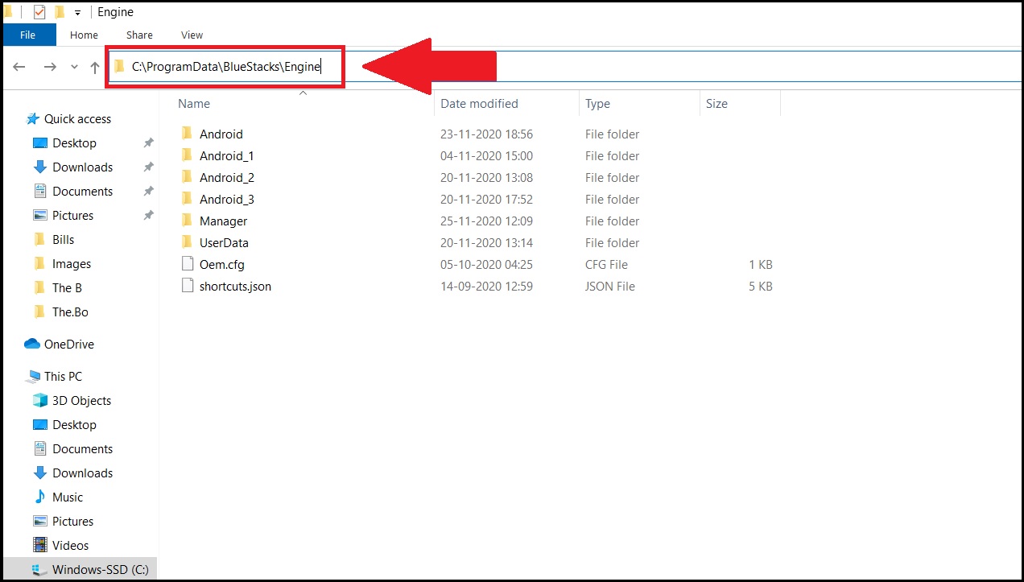Open pinned Desktop under Quick access

[x=74, y=142]
